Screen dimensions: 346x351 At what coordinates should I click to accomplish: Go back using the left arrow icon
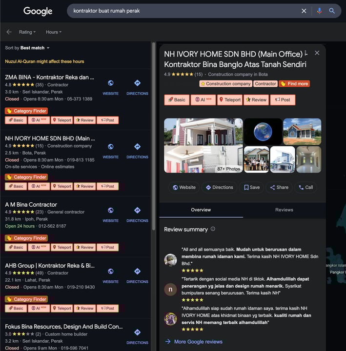pyautogui.click(x=9, y=32)
